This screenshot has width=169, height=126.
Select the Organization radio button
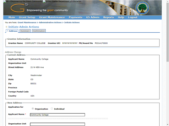pos(33,109)
